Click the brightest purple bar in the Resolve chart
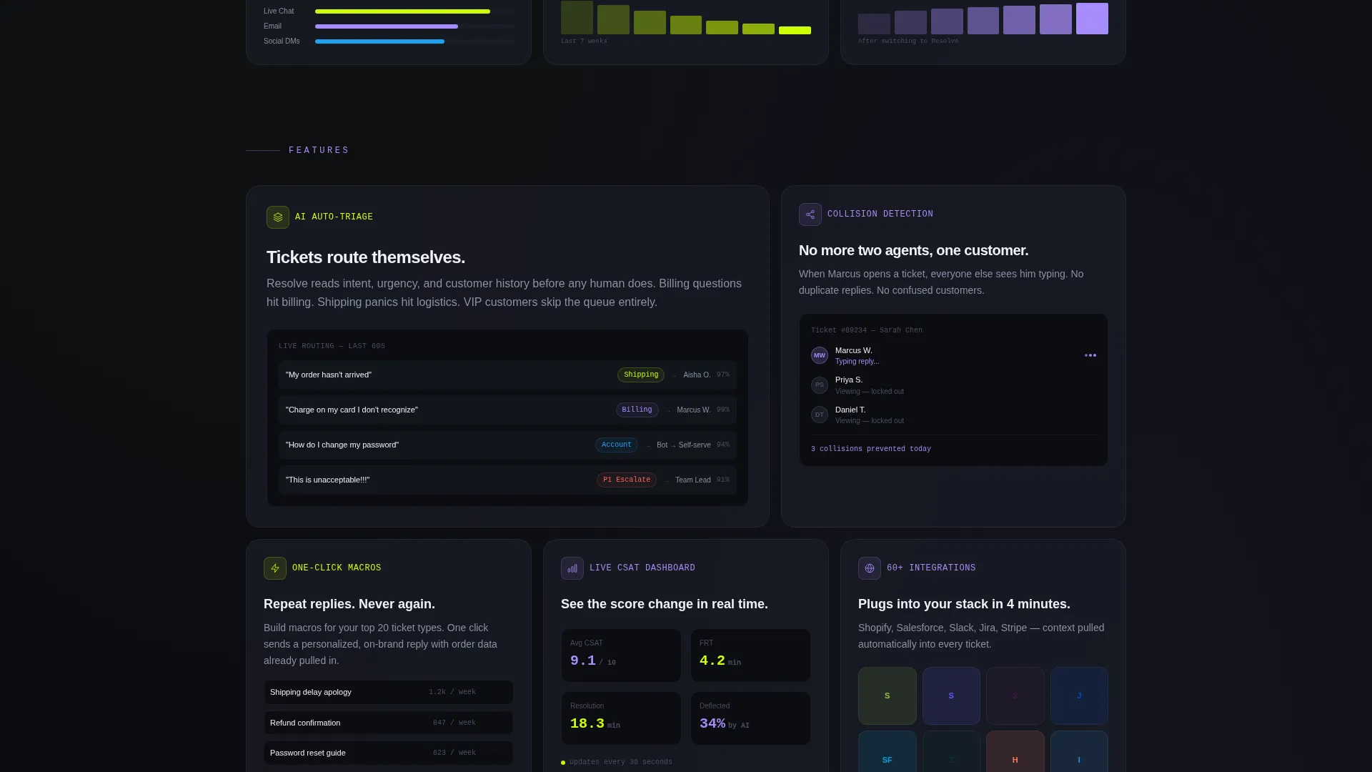This screenshot has height=772, width=1372. pyautogui.click(x=1092, y=19)
